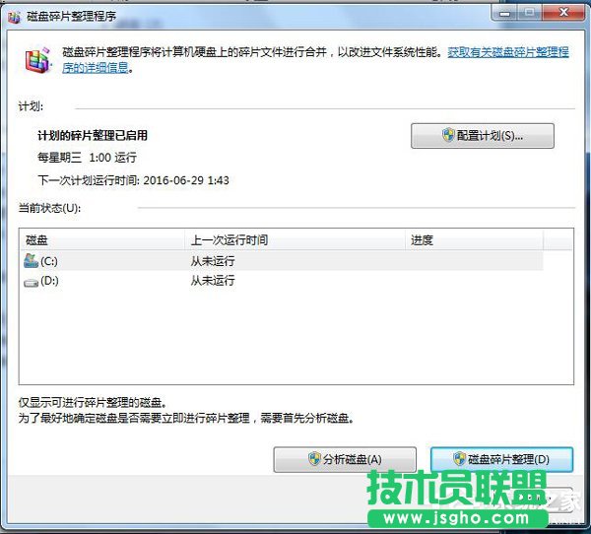
Task: Maximize the defragmenter window
Action: pyautogui.click(x=530, y=14)
